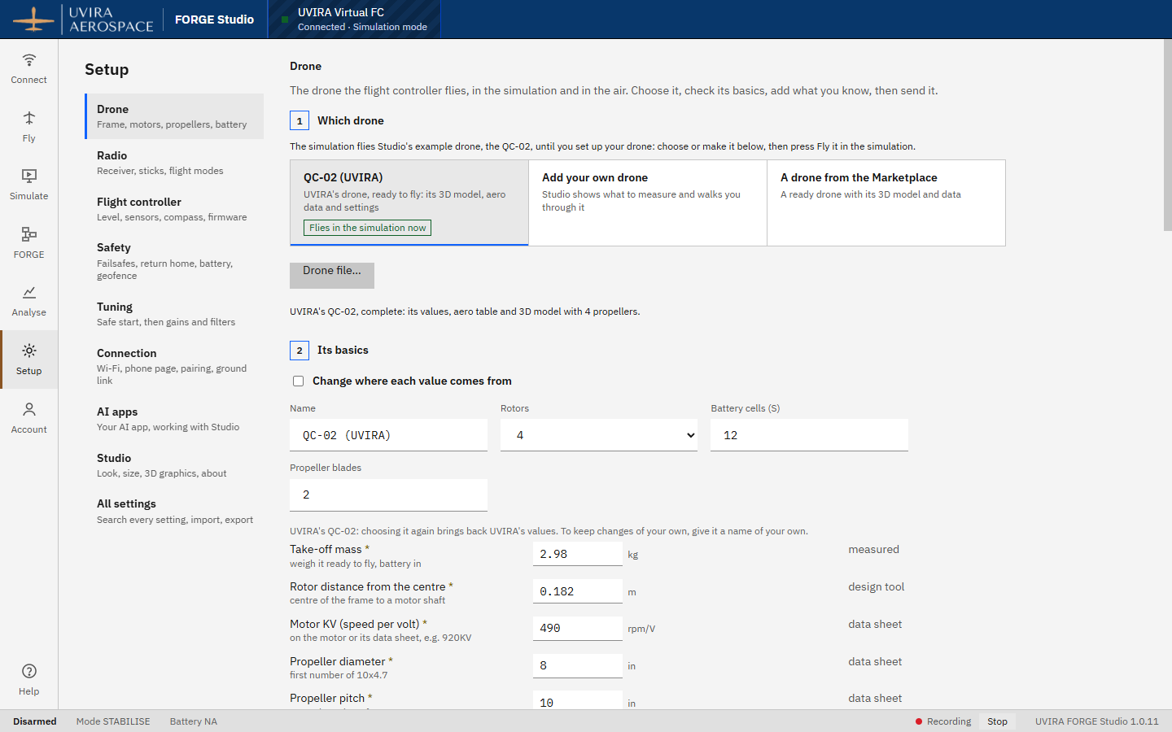
Task: Select the QC-02 (UVIRA) drone card
Action: 409,203
